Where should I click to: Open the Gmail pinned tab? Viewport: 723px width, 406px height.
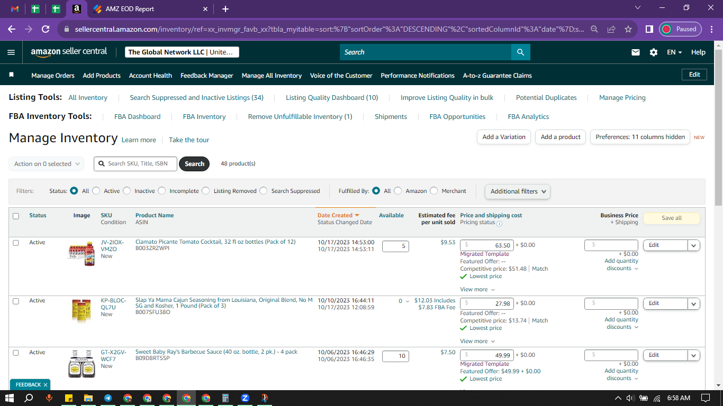point(15,9)
